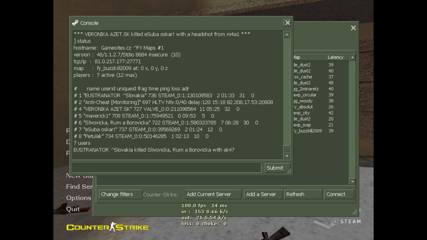
Task: Refresh the server list
Action: click(303, 194)
